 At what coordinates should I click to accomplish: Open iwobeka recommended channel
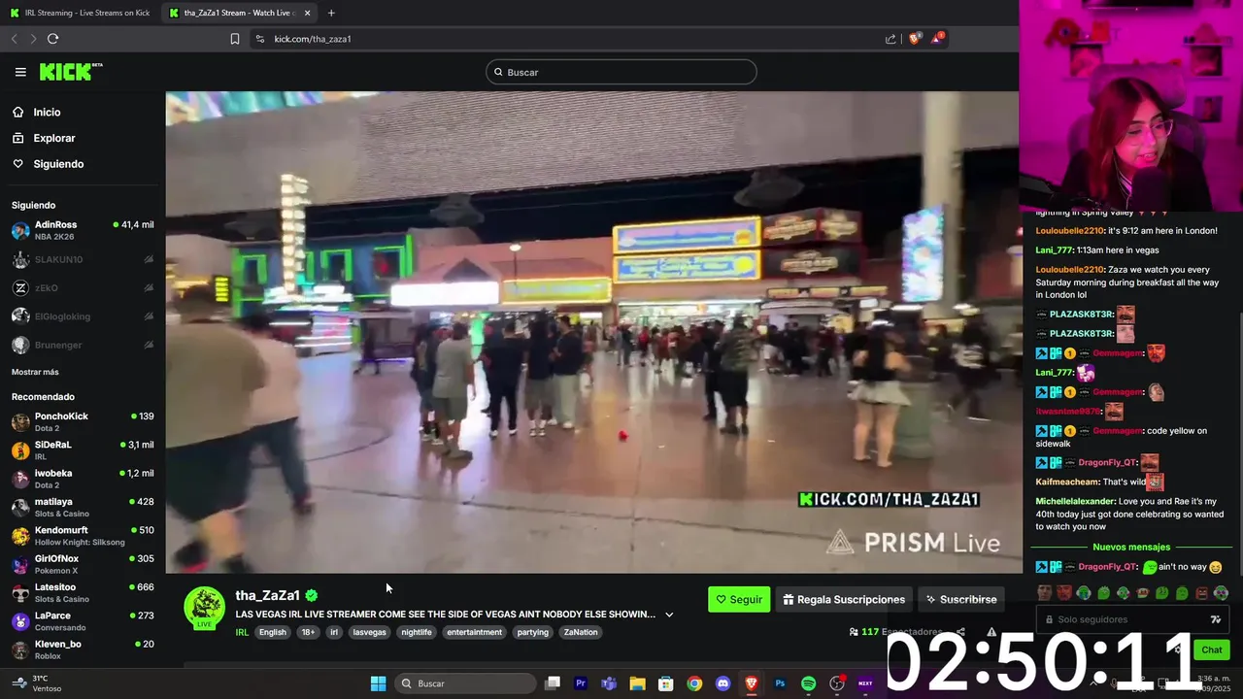83,479
